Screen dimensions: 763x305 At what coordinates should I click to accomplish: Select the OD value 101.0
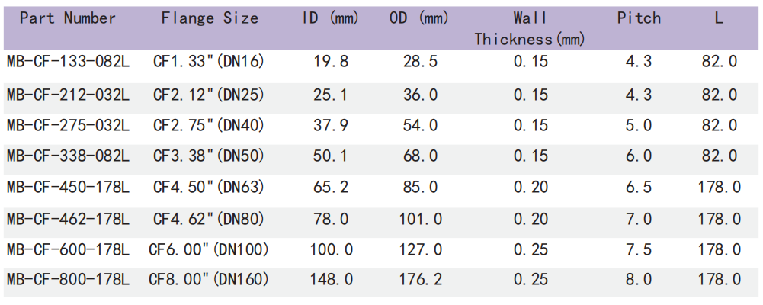tap(421, 219)
